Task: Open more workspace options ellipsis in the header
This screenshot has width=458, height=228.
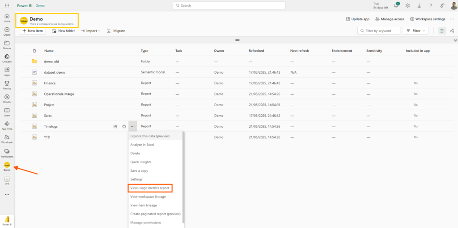Action: pyautogui.click(x=452, y=19)
